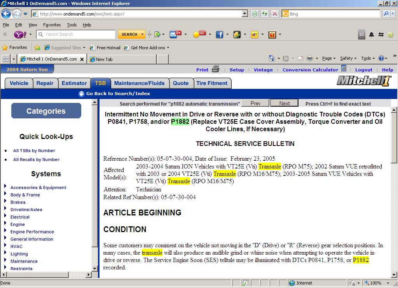Click the eBay toolbar icon

pos(255,35)
